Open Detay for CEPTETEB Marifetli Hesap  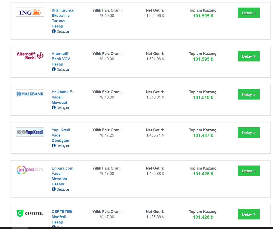[249, 214]
